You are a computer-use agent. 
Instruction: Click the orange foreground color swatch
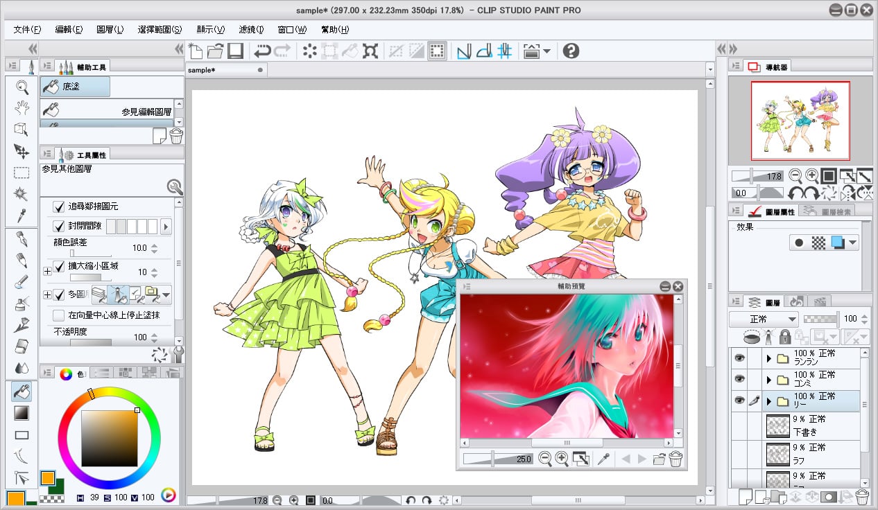point(47,478)
